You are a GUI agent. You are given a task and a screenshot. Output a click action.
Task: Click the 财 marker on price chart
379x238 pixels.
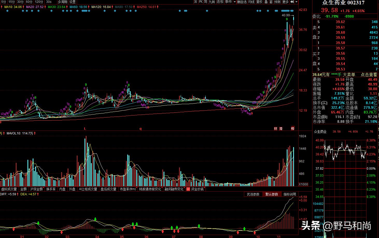click(x=276, y=128)
